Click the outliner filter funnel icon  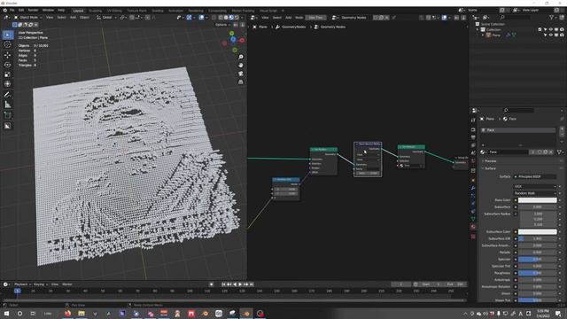(551, 18)
